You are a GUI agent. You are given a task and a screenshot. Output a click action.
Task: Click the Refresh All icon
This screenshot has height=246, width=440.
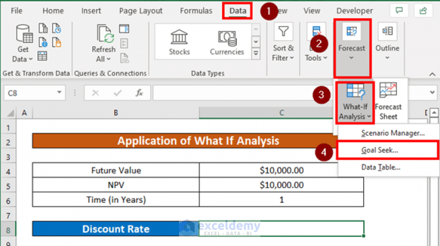pyautogui.click(x=104, y=34)
